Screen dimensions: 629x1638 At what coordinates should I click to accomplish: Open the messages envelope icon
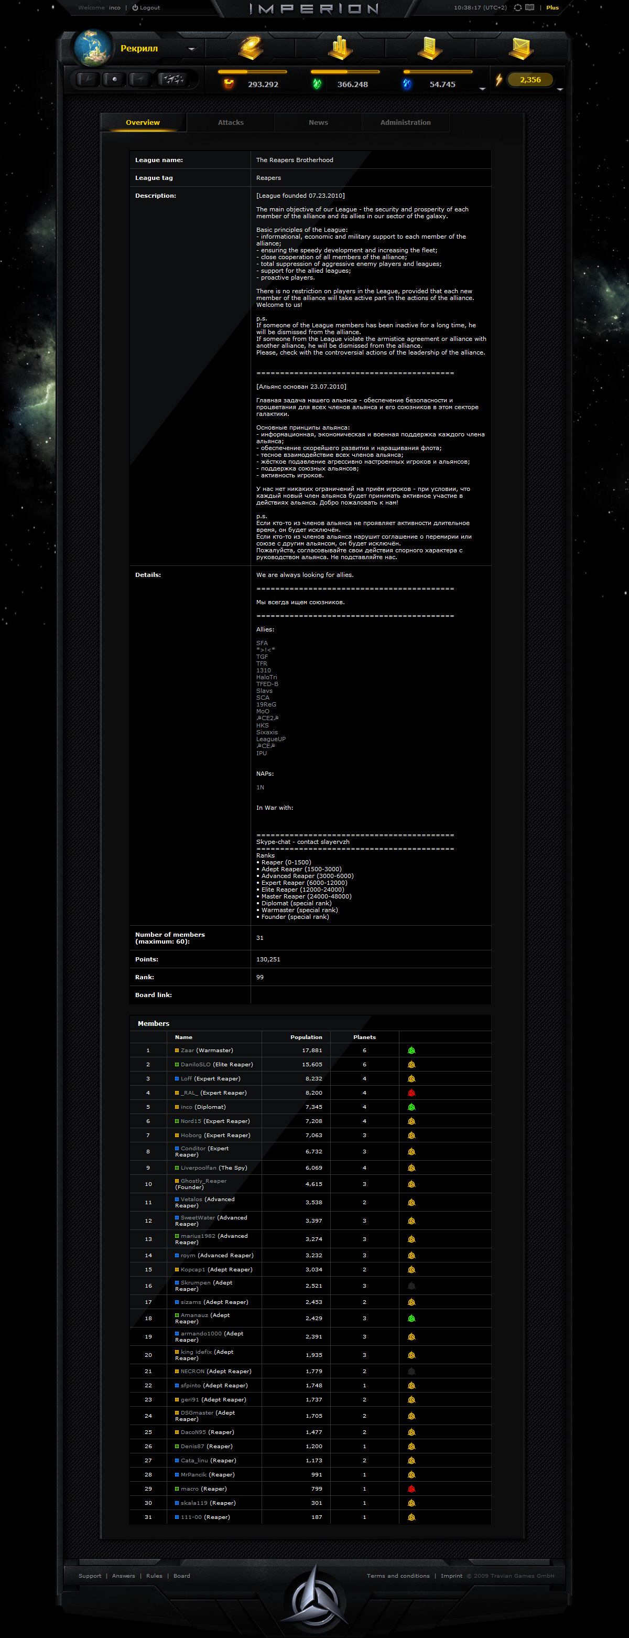pos(520,48)
